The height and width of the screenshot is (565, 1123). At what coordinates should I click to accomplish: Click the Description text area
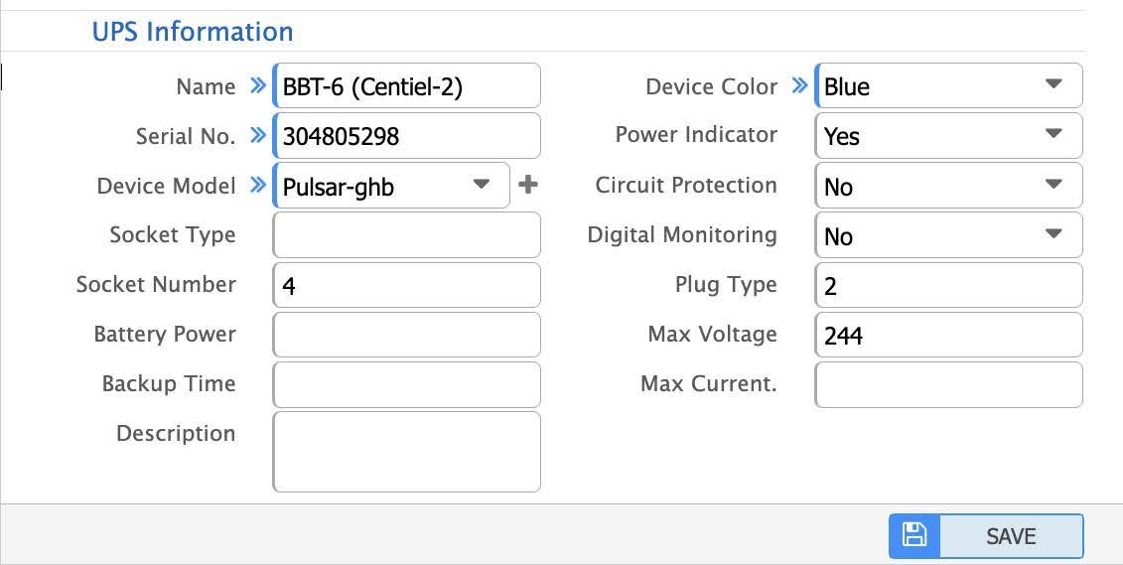click(407, 452)
